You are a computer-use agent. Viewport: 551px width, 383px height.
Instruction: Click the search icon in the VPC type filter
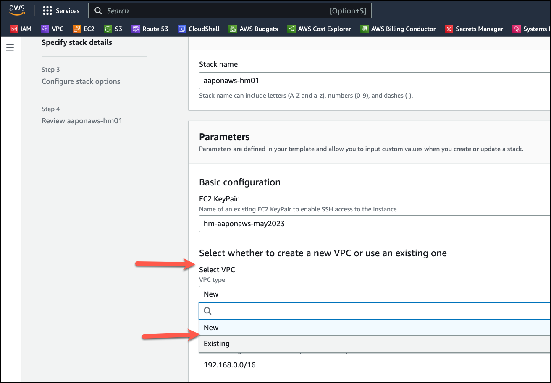point(207,311)
